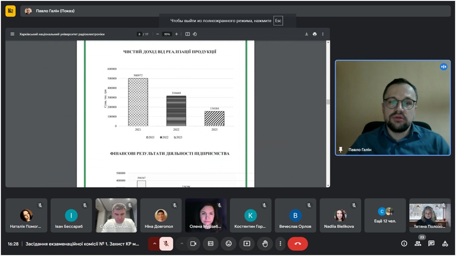Click the PDF page number field
Screen dimensions: 456x256
click(x=139, y=34)
